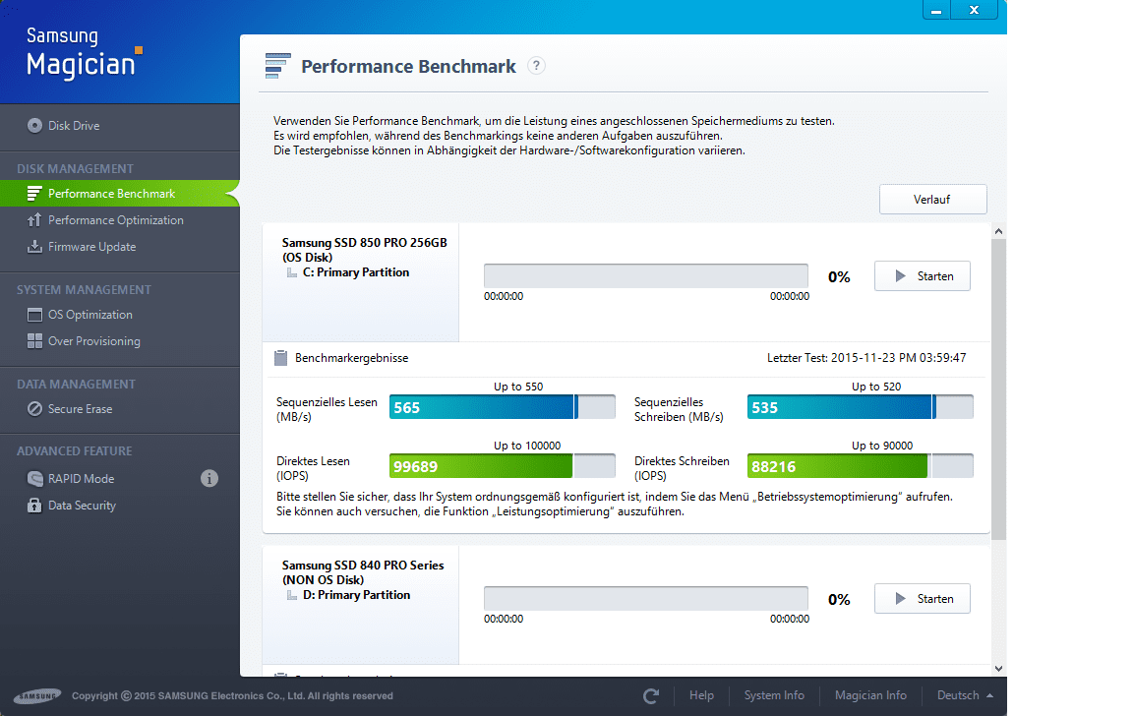Screen dimensions: 1133x716
Task: Click the OS Optimization window icon
Action: (x=34, y=315)
